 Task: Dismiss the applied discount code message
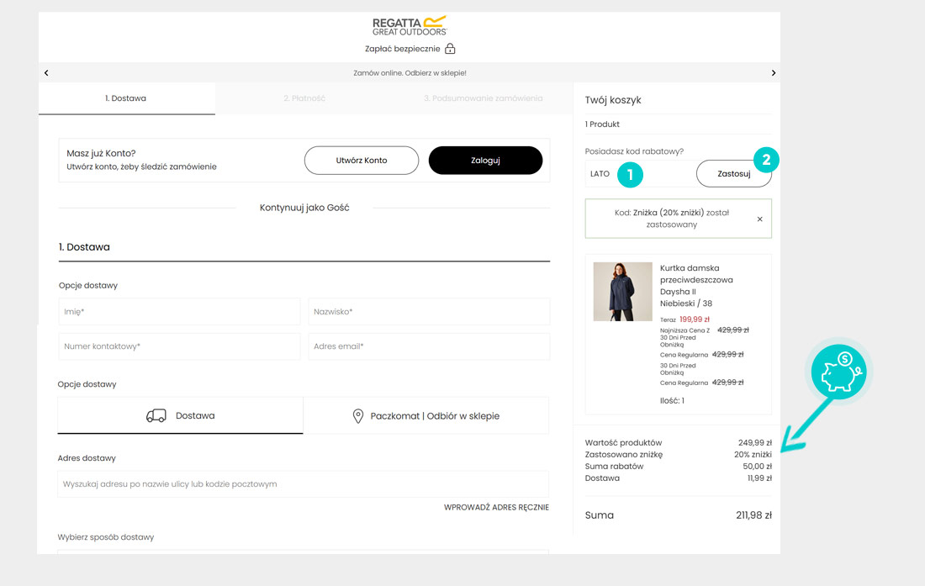click(759, 219)
